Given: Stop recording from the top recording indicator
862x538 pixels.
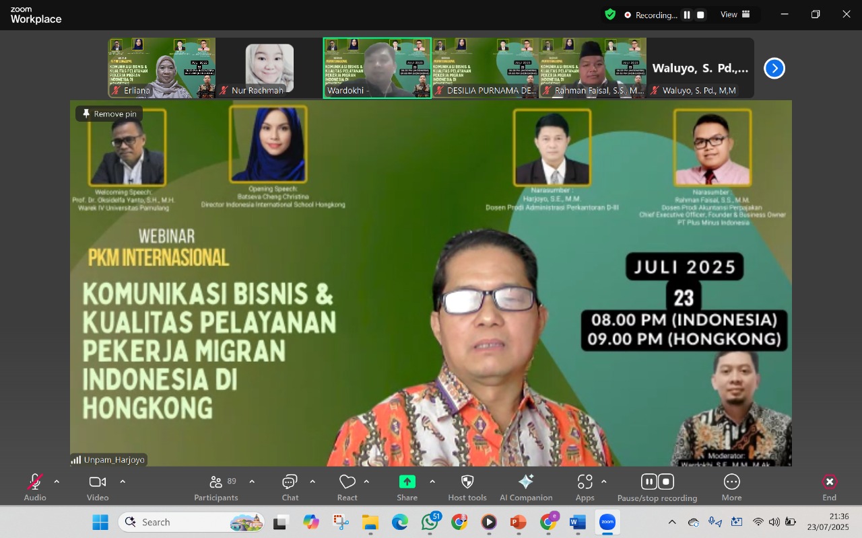Looking at the screenshot, I should point(700,15).
